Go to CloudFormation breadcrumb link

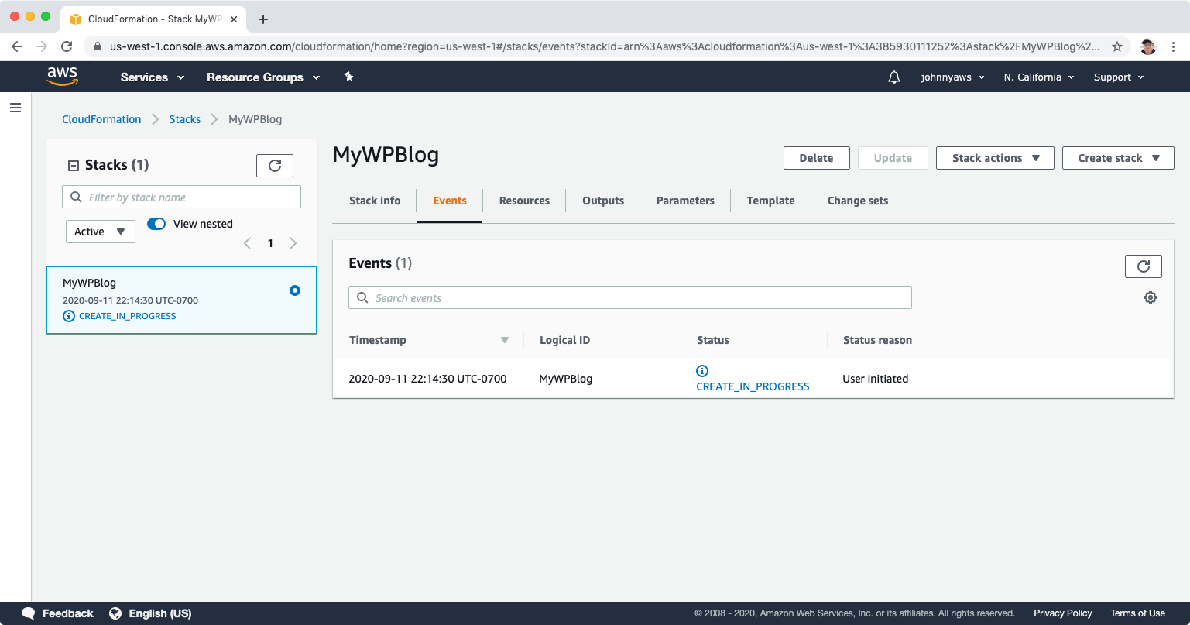coord(101,119)
